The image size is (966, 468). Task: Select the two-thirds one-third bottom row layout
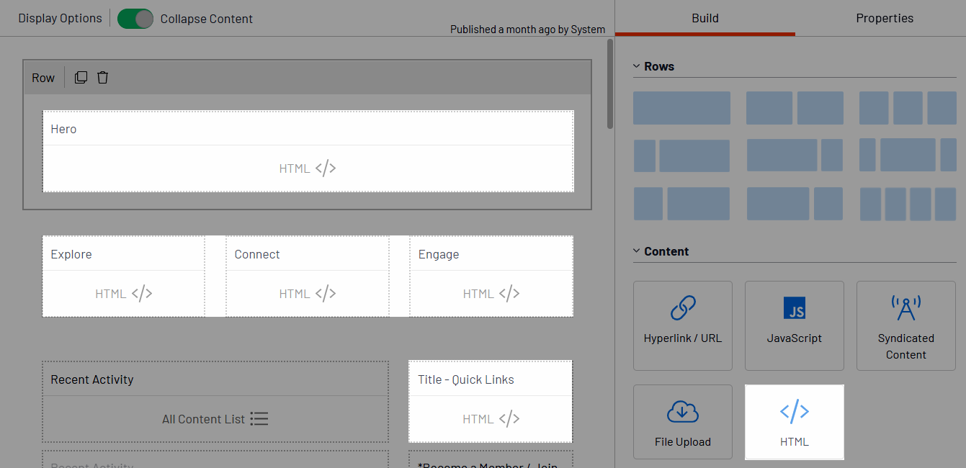[x=795, y=204]
